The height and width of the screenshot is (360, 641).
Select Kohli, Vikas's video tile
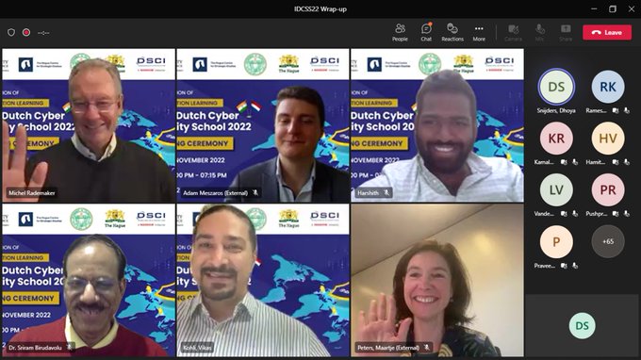click(x=263, y=280)
